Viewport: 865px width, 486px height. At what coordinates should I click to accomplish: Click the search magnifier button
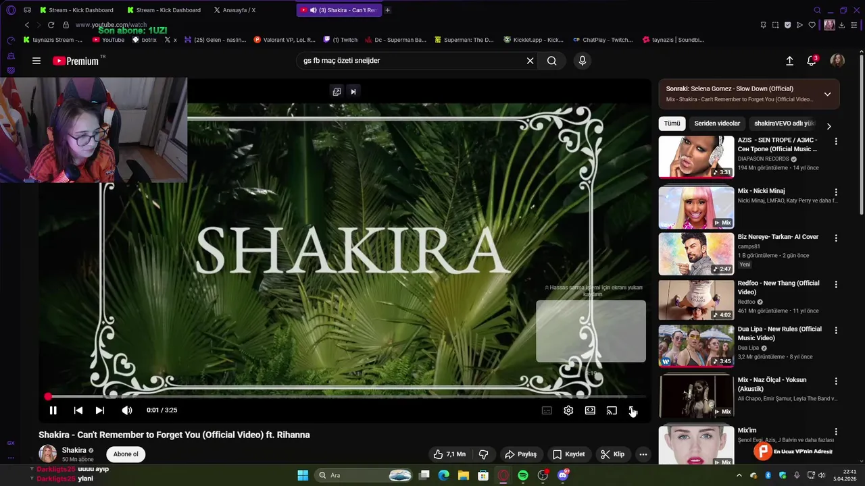click(x=552, y=61)
